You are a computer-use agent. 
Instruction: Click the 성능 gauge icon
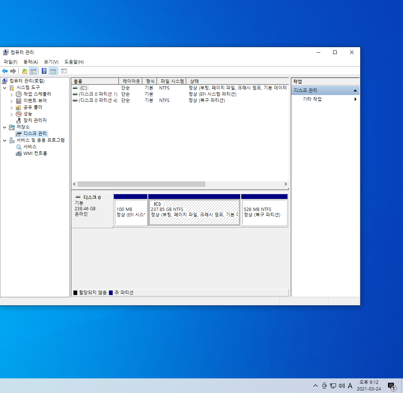tap(19, 114)
